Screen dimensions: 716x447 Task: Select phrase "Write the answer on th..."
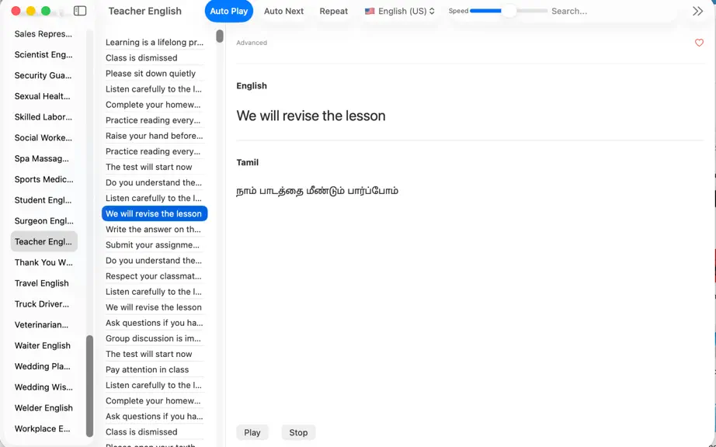point(155,230)
